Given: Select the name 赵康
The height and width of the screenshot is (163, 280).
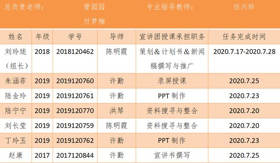Looking at the screenshot, I should tap(15, 155).
